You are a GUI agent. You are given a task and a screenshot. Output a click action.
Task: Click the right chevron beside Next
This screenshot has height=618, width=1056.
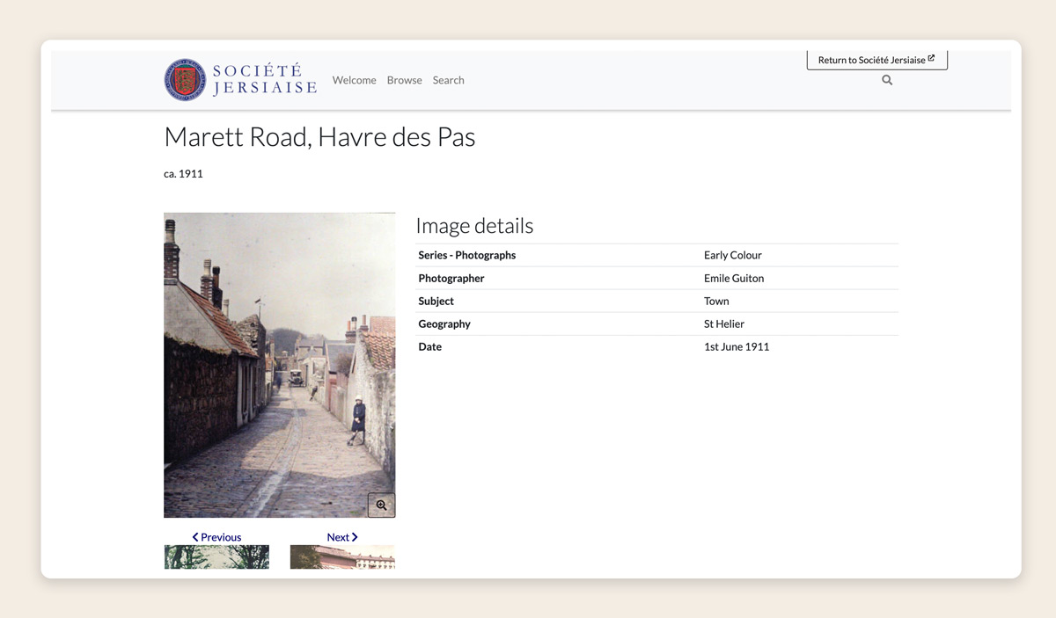click(354, 537)
